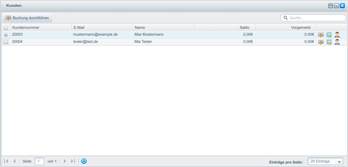The height and width of the screenshot is (167, 348).
Task: Toggle the select-all checkbox in header
Action: [x=6, y=28]
